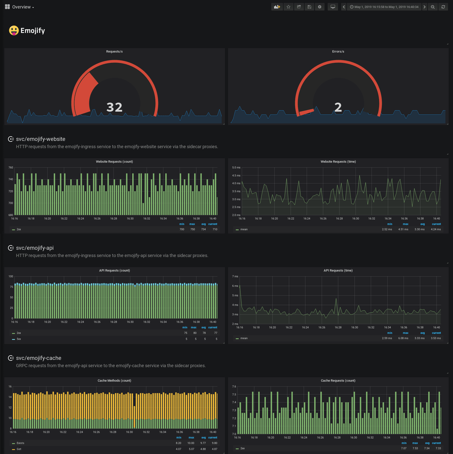Star this dashboard as a favorite
This screenshot has width=453, height=454.
[288, 7]
